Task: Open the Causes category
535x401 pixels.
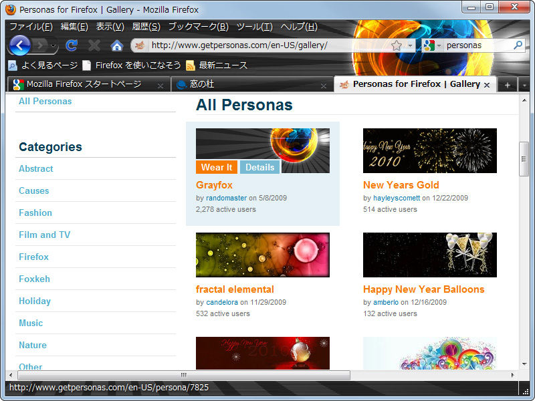Action: 34,190
